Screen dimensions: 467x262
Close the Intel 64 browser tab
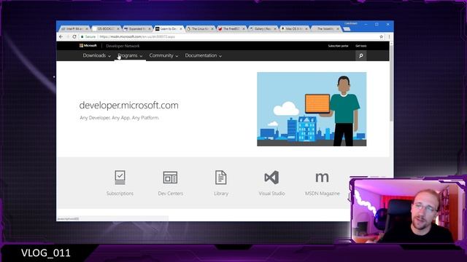click(87, 29)
